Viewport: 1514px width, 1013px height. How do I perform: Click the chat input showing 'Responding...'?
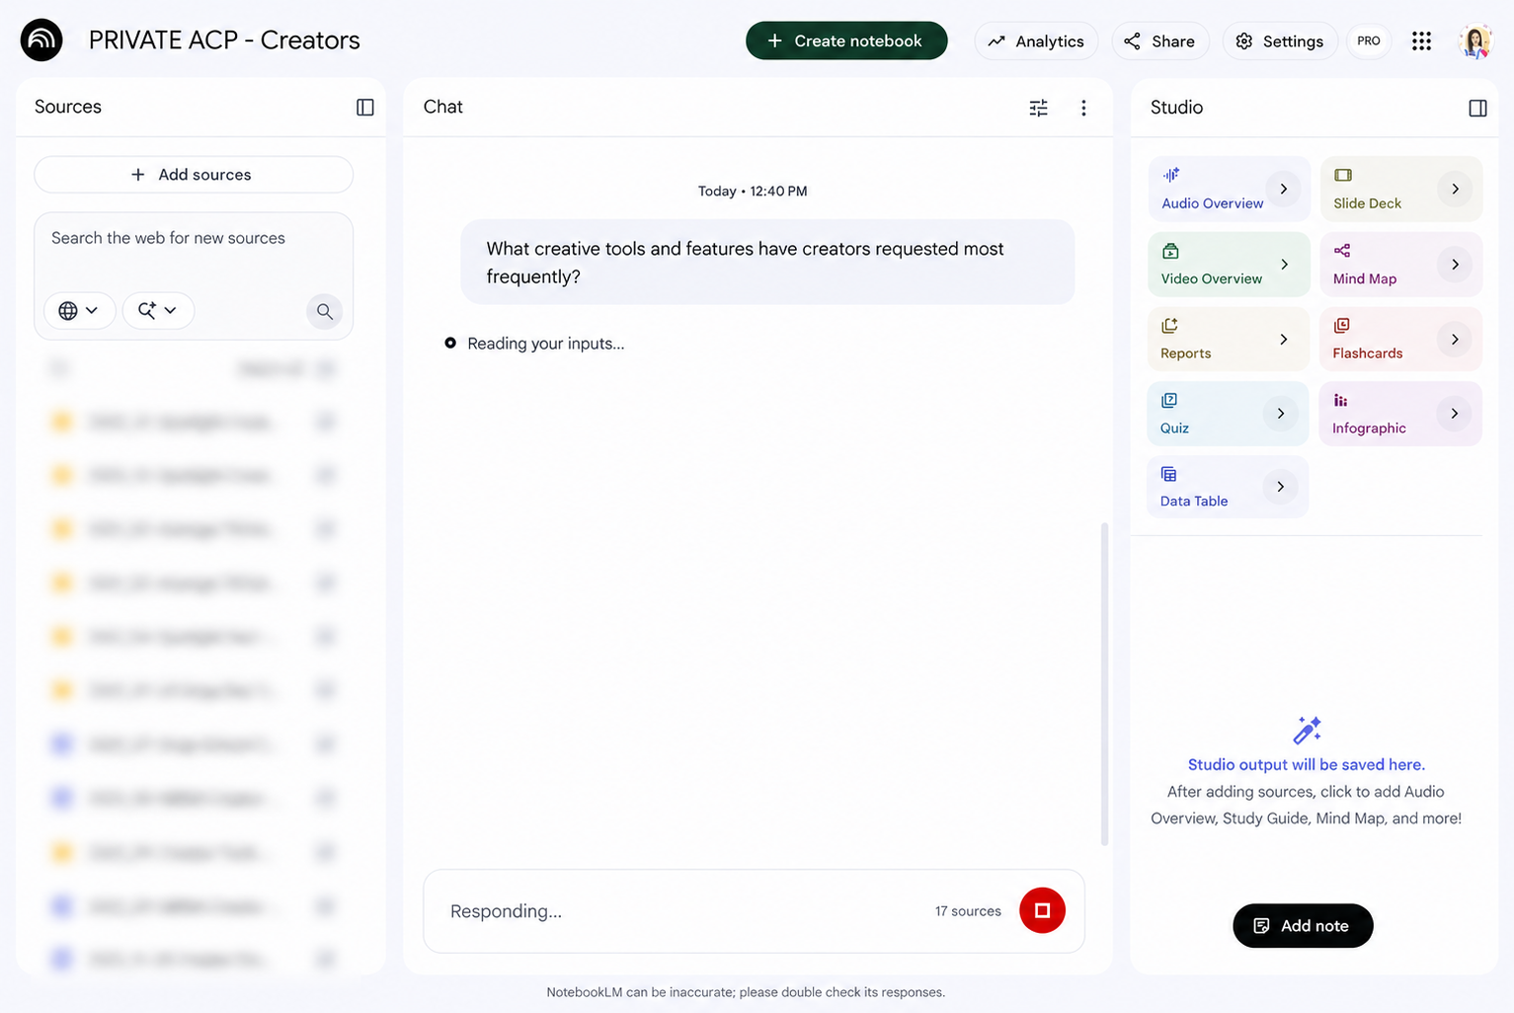[754, 911]
